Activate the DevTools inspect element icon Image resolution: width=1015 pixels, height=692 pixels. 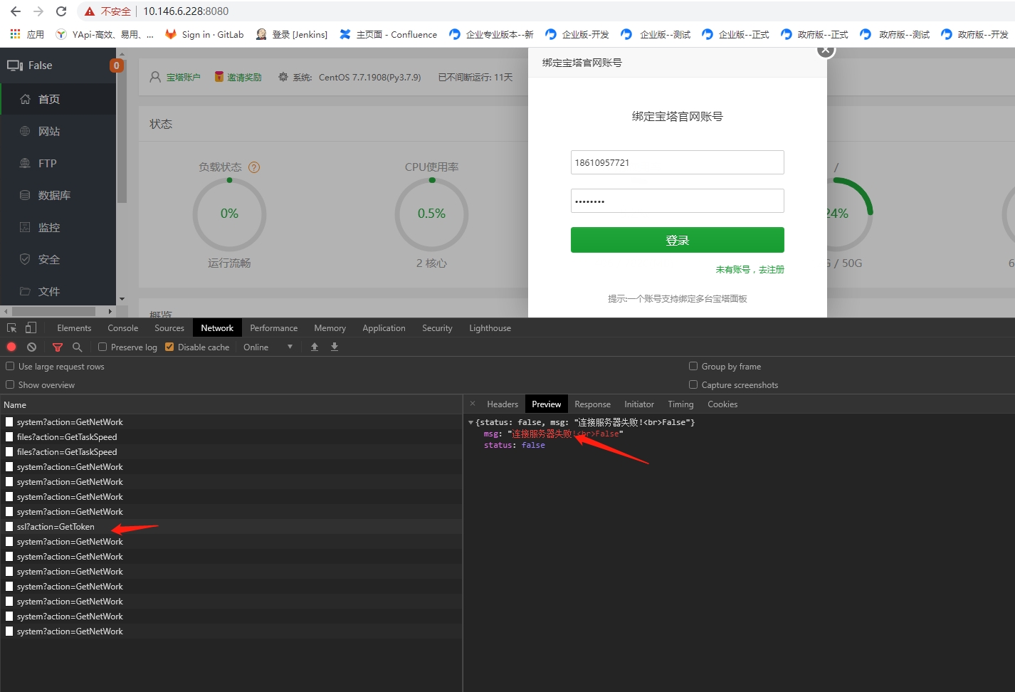12,327
